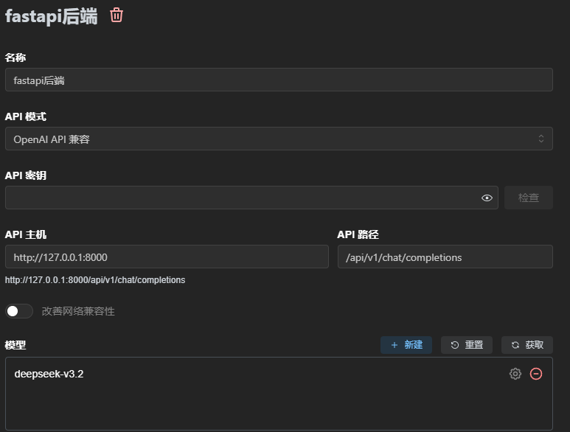Click 获取 to fetch models

(x=526, y=345)
